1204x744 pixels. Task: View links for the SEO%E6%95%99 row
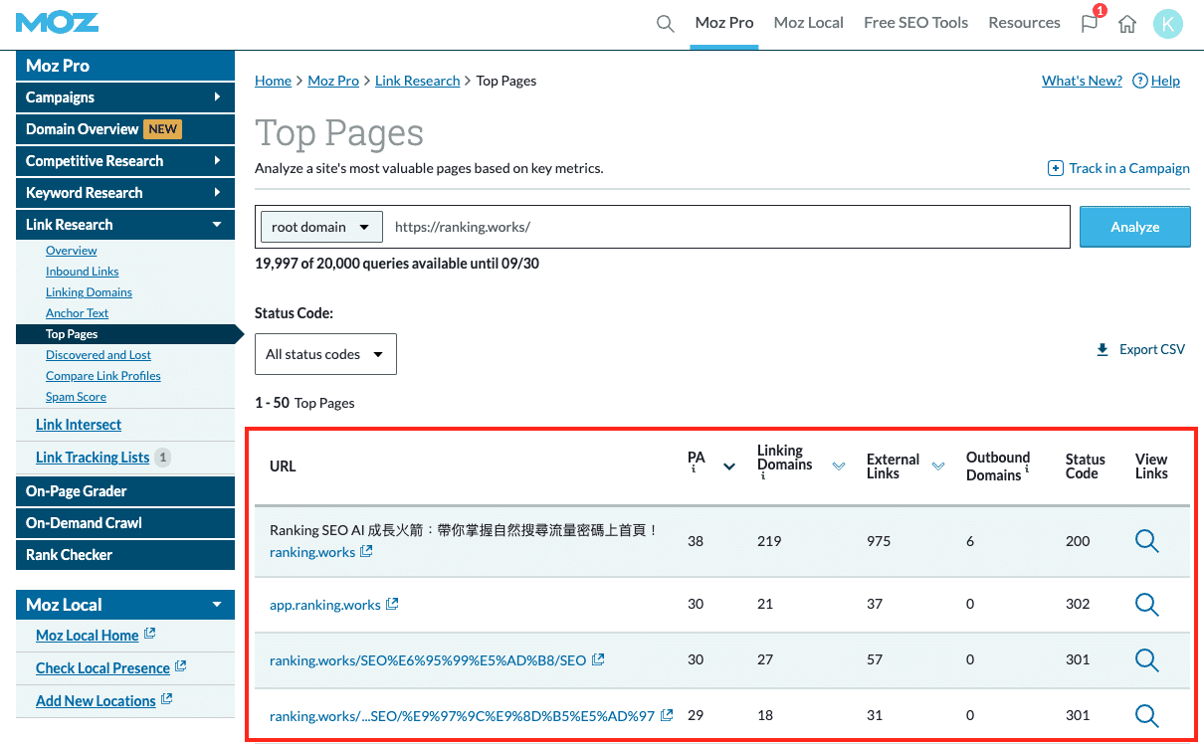(1147, 659)
